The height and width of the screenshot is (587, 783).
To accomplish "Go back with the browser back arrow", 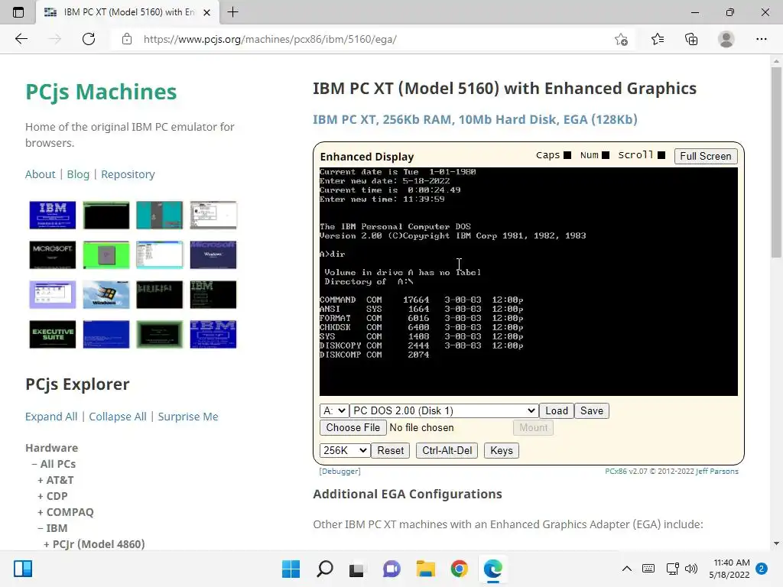I will click(21, 39).
